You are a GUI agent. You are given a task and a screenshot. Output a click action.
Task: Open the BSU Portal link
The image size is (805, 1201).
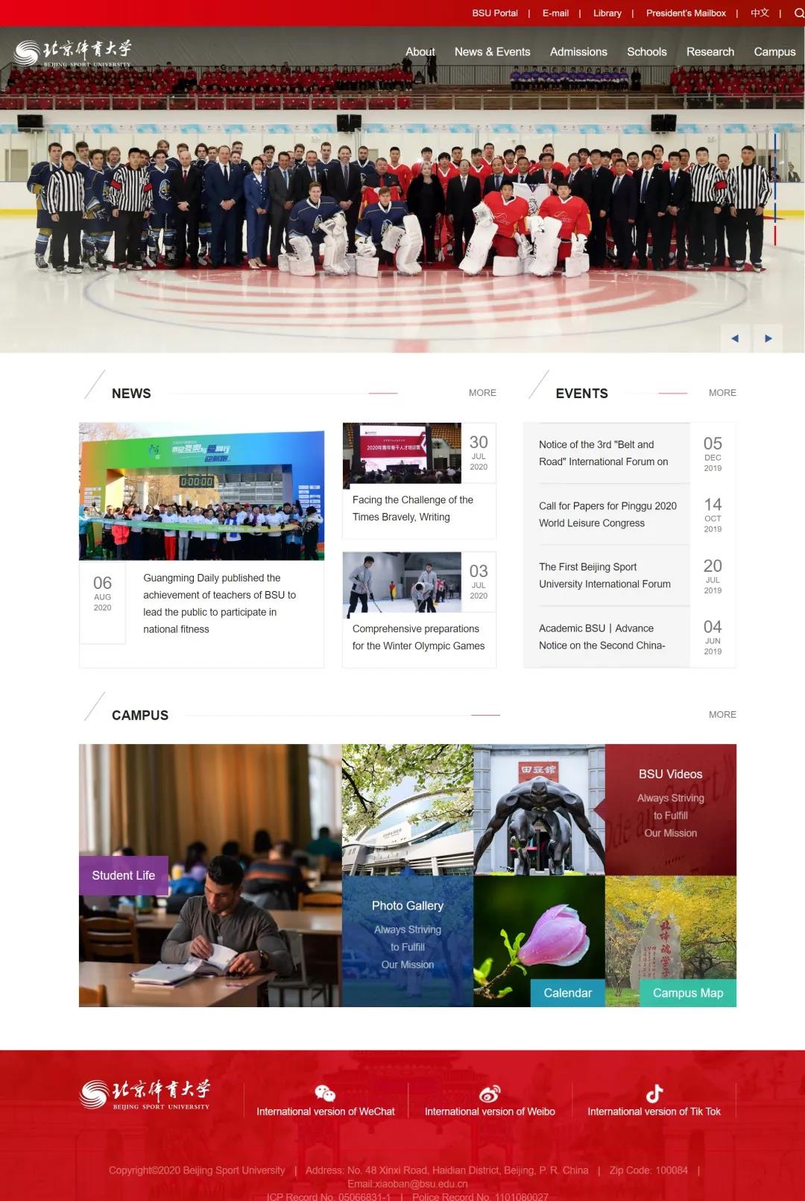[495, 13]
